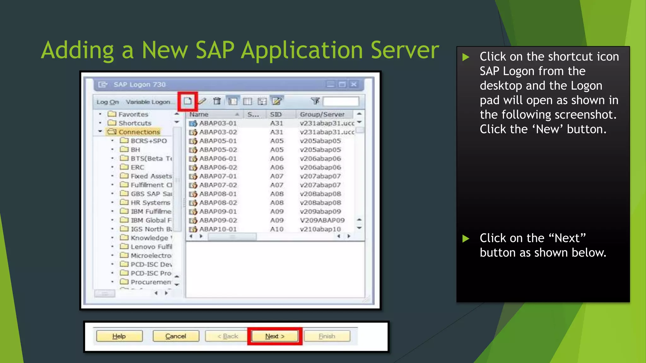Click the Log On menu item

tap(108, 102)
